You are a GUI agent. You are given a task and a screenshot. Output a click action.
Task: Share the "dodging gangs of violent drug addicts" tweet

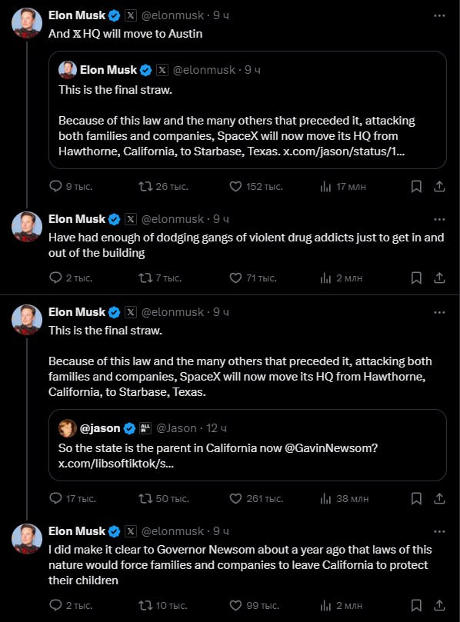pos(439,278)
